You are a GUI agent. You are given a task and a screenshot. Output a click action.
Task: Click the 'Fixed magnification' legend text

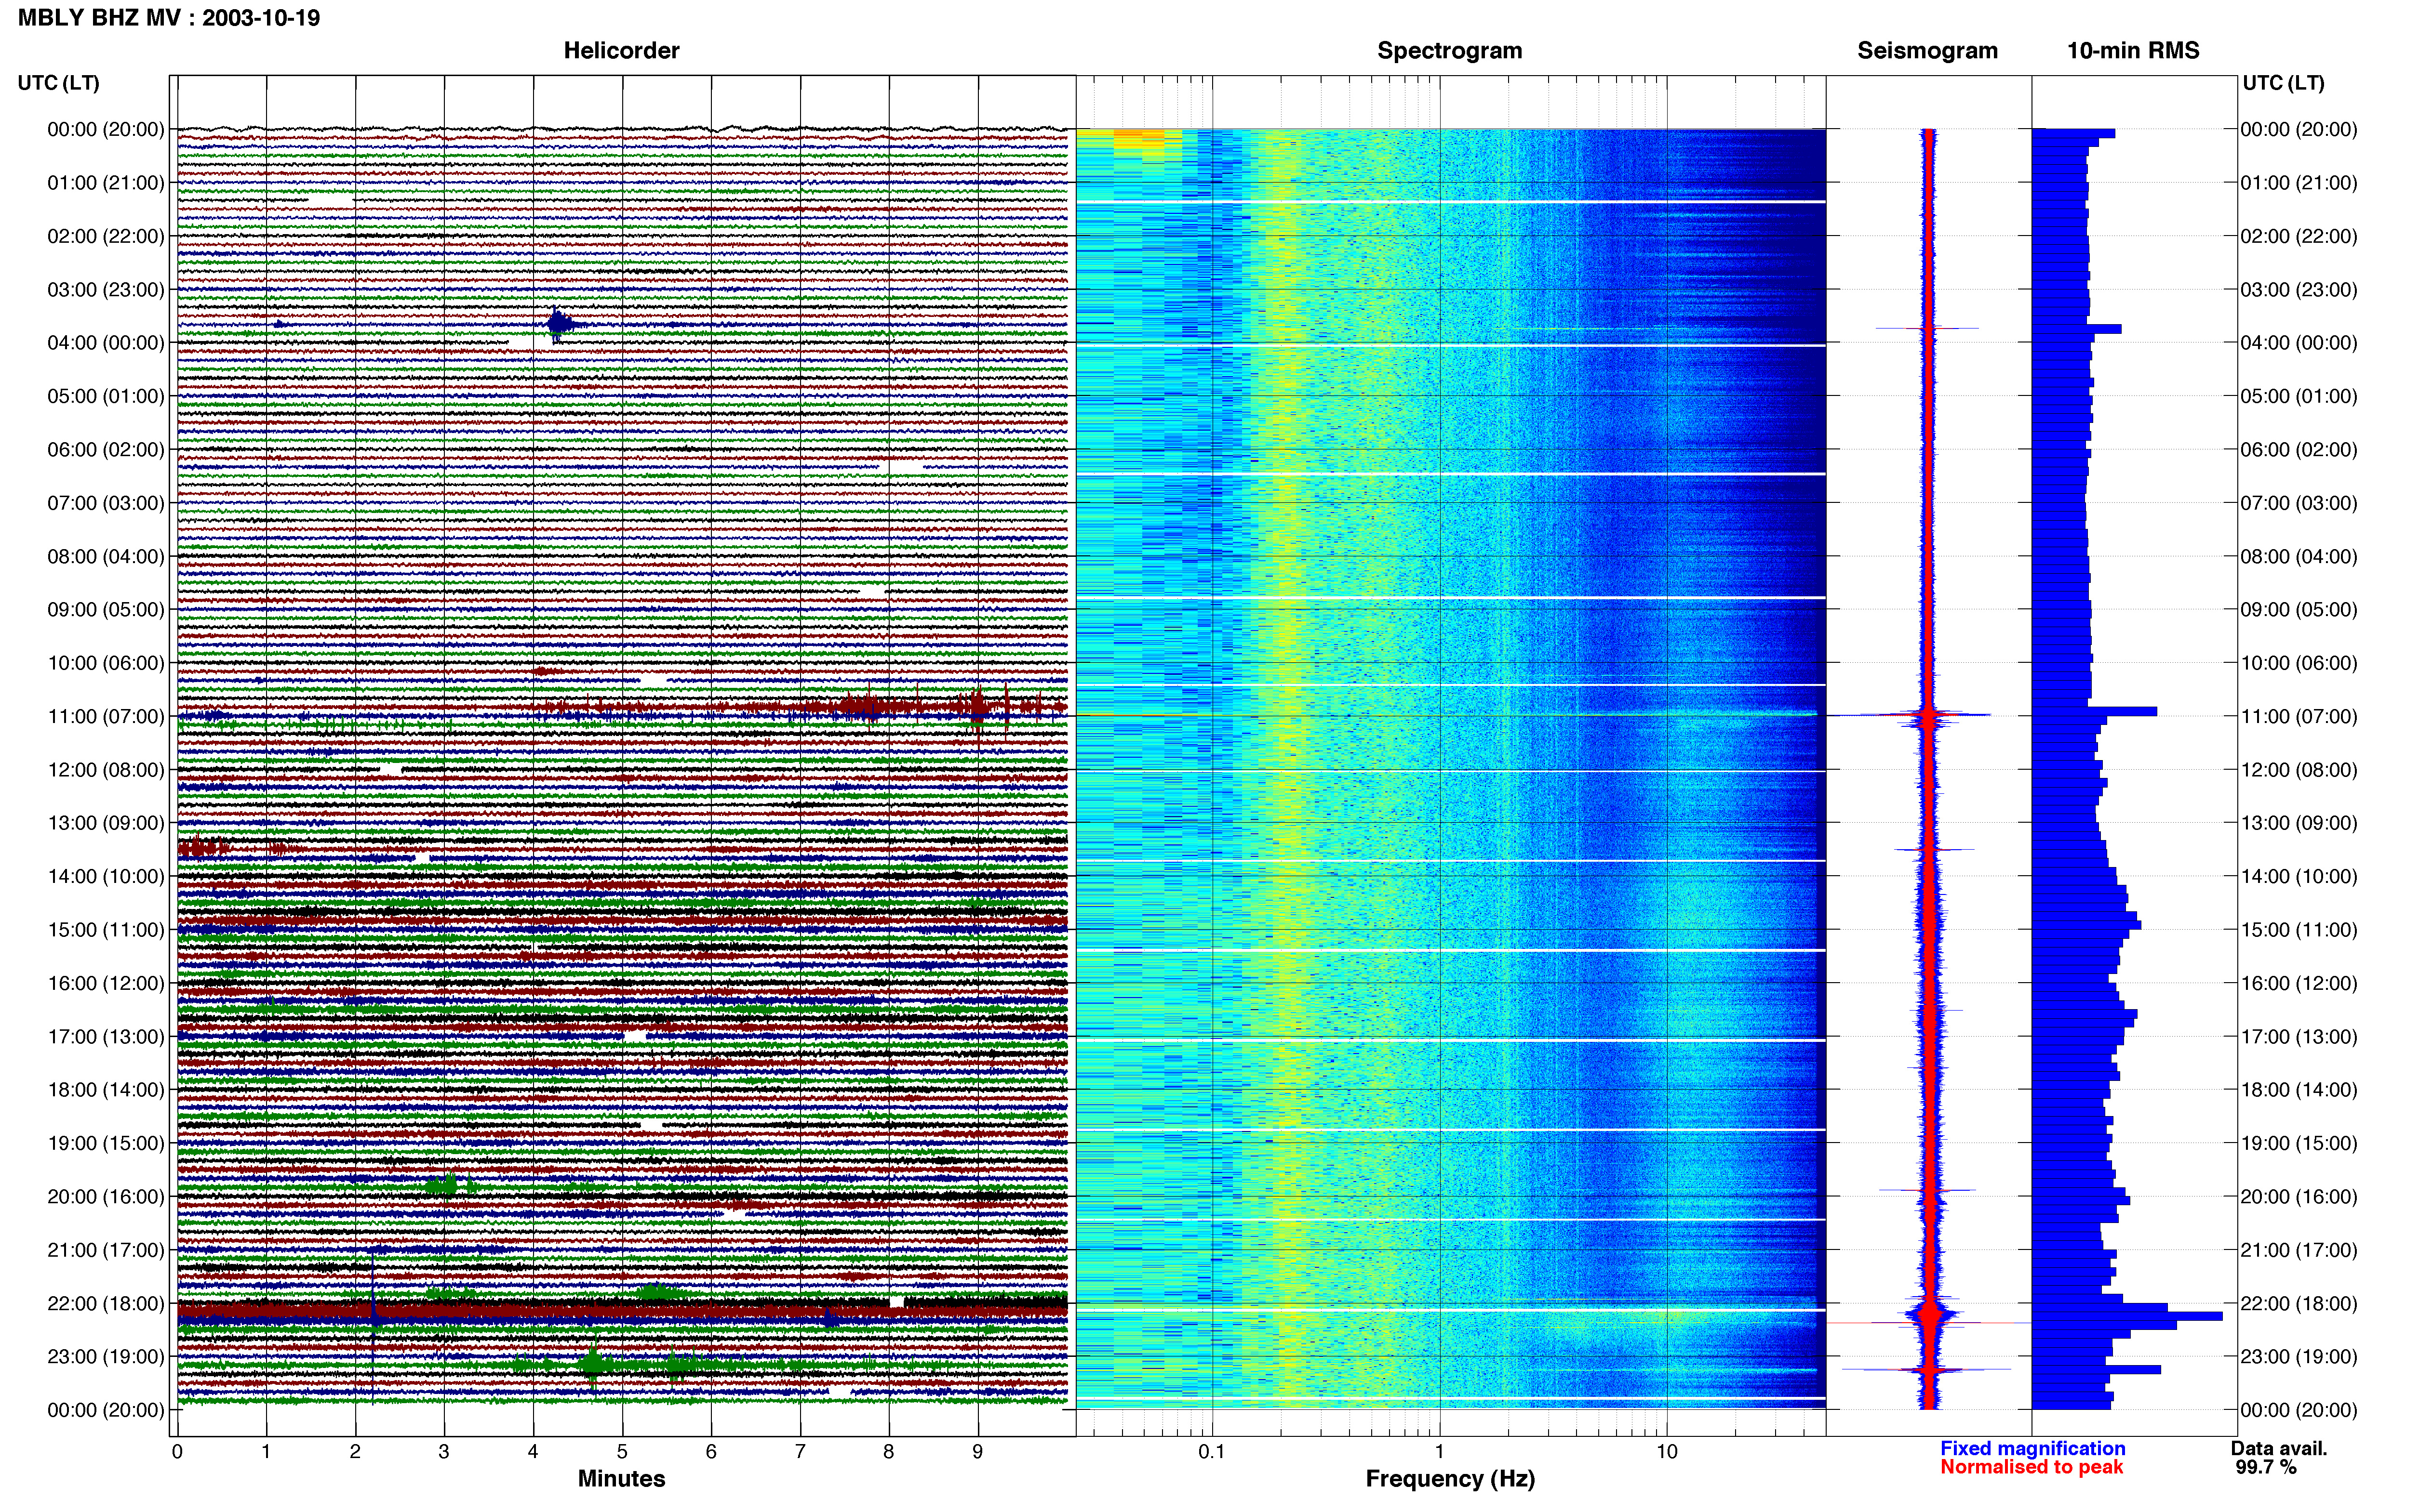pyautogui.click(x=2032, y=1448)
